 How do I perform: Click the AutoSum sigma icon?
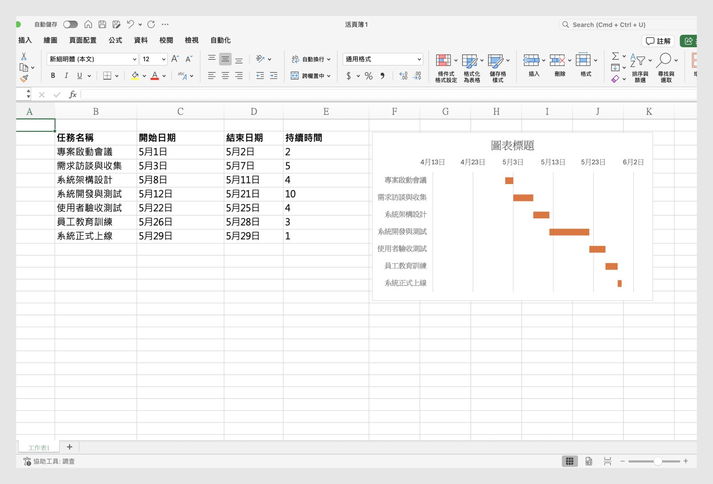(615, 57)
